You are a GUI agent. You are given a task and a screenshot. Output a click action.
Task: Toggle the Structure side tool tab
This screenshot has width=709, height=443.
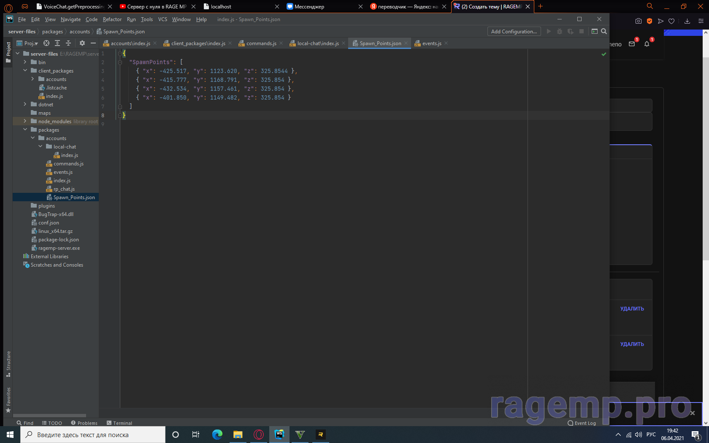pyautogui.click(x=8, y=364)
